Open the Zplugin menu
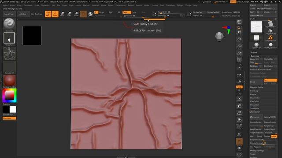The image size is (282, 158). point(180,5)
